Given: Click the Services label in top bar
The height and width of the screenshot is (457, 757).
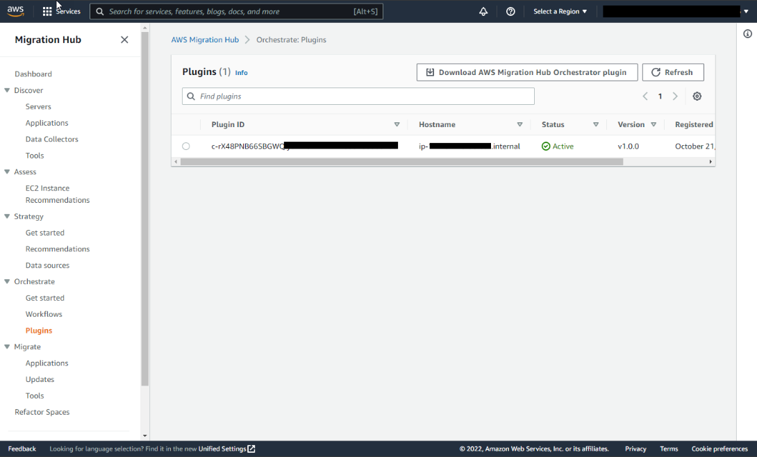Looking at the screenshot, I should (68, 12).
